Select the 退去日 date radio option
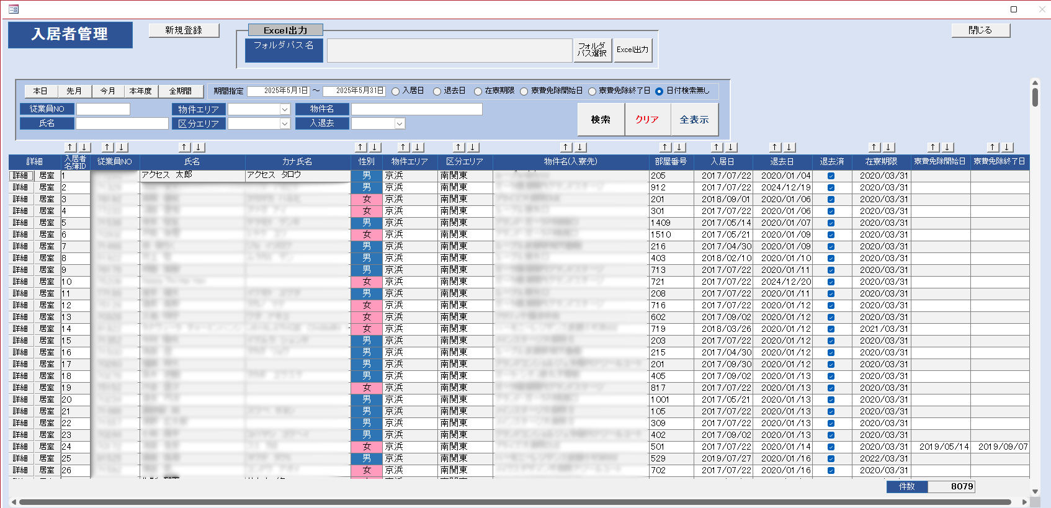The image size is (1051, 508). click(437, 91)
